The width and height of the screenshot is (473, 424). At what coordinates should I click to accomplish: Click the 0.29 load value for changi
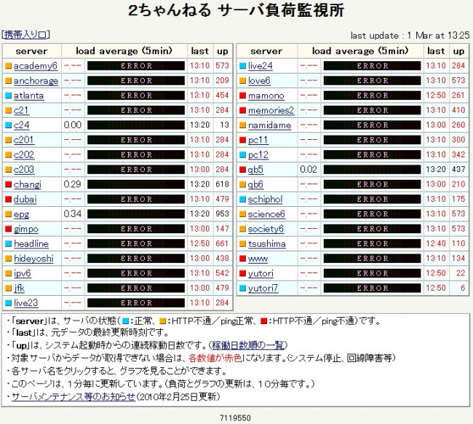pos(72,184)
